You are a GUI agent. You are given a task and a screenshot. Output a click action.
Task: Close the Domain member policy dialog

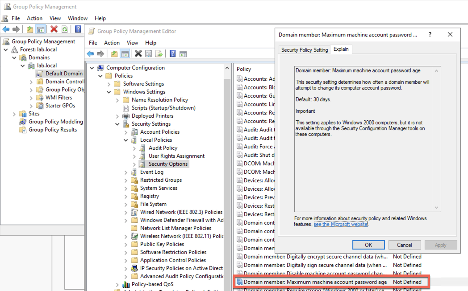[x=450, y=35]
